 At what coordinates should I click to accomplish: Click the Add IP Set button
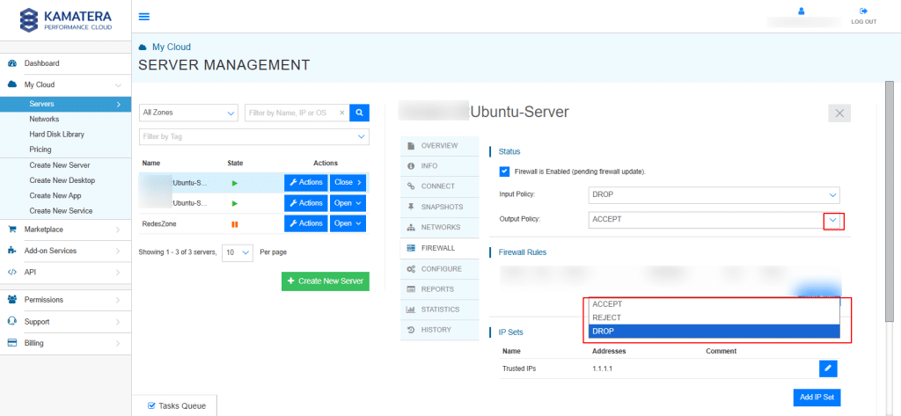[817, 397]
